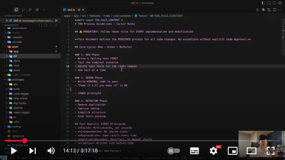Close the tdd.ts editor tab

click(x=83, y=10)
